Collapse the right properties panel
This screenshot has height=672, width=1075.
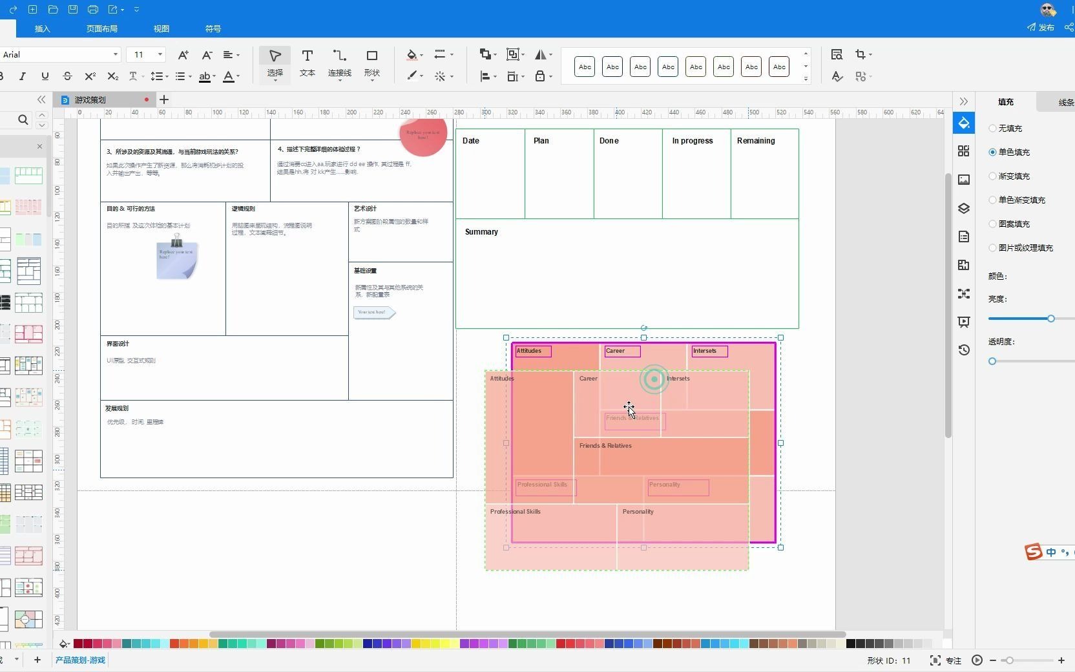tap(963, 101)
